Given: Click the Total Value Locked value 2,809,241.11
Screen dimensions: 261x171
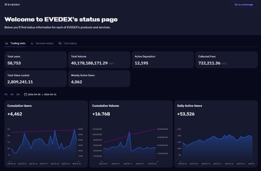Looking at the screenshot, I should click(x=20, y=82).
